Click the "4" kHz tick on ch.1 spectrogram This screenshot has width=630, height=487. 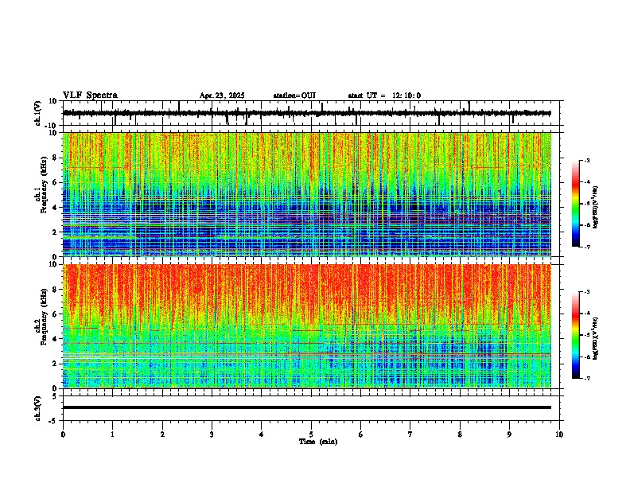click(56, 208)
